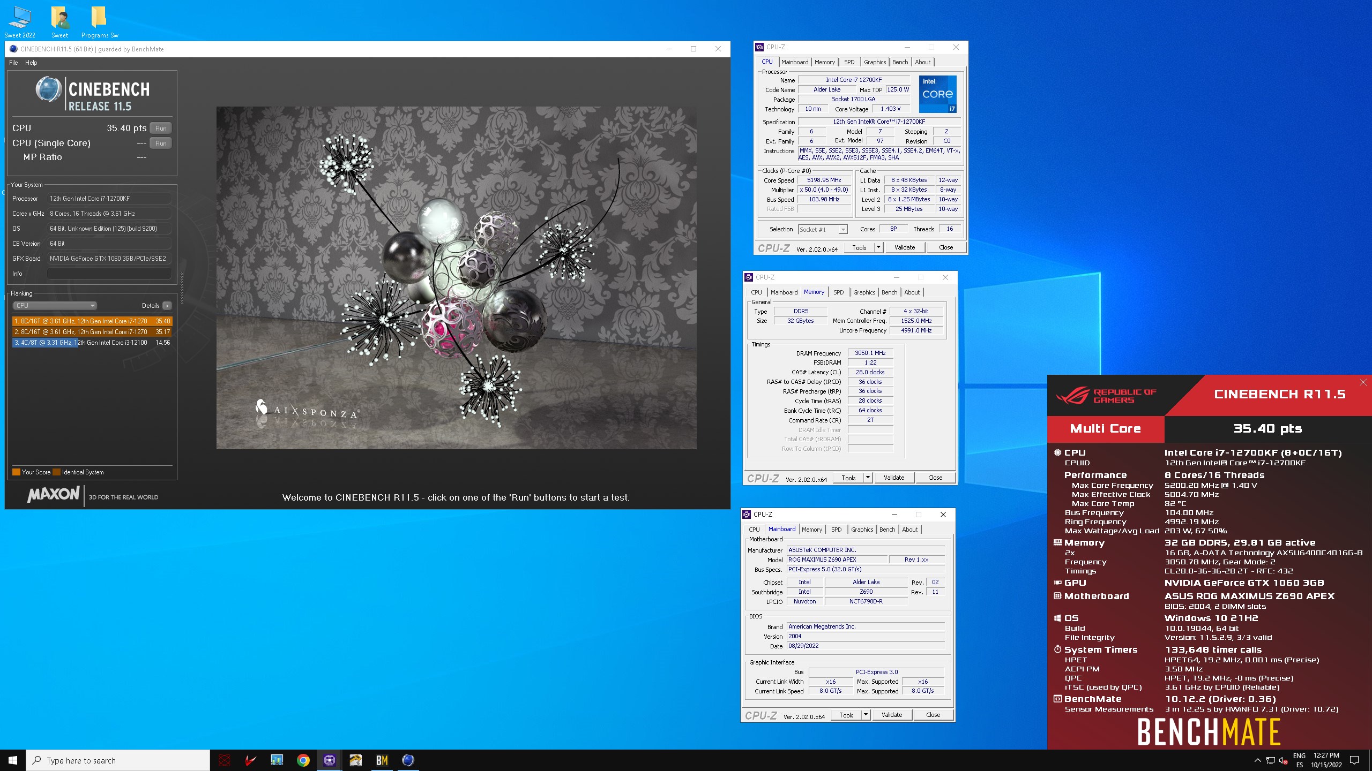Click the Your Score orange legend swatch
The image size is (1372, 771).
click(16, 472)
